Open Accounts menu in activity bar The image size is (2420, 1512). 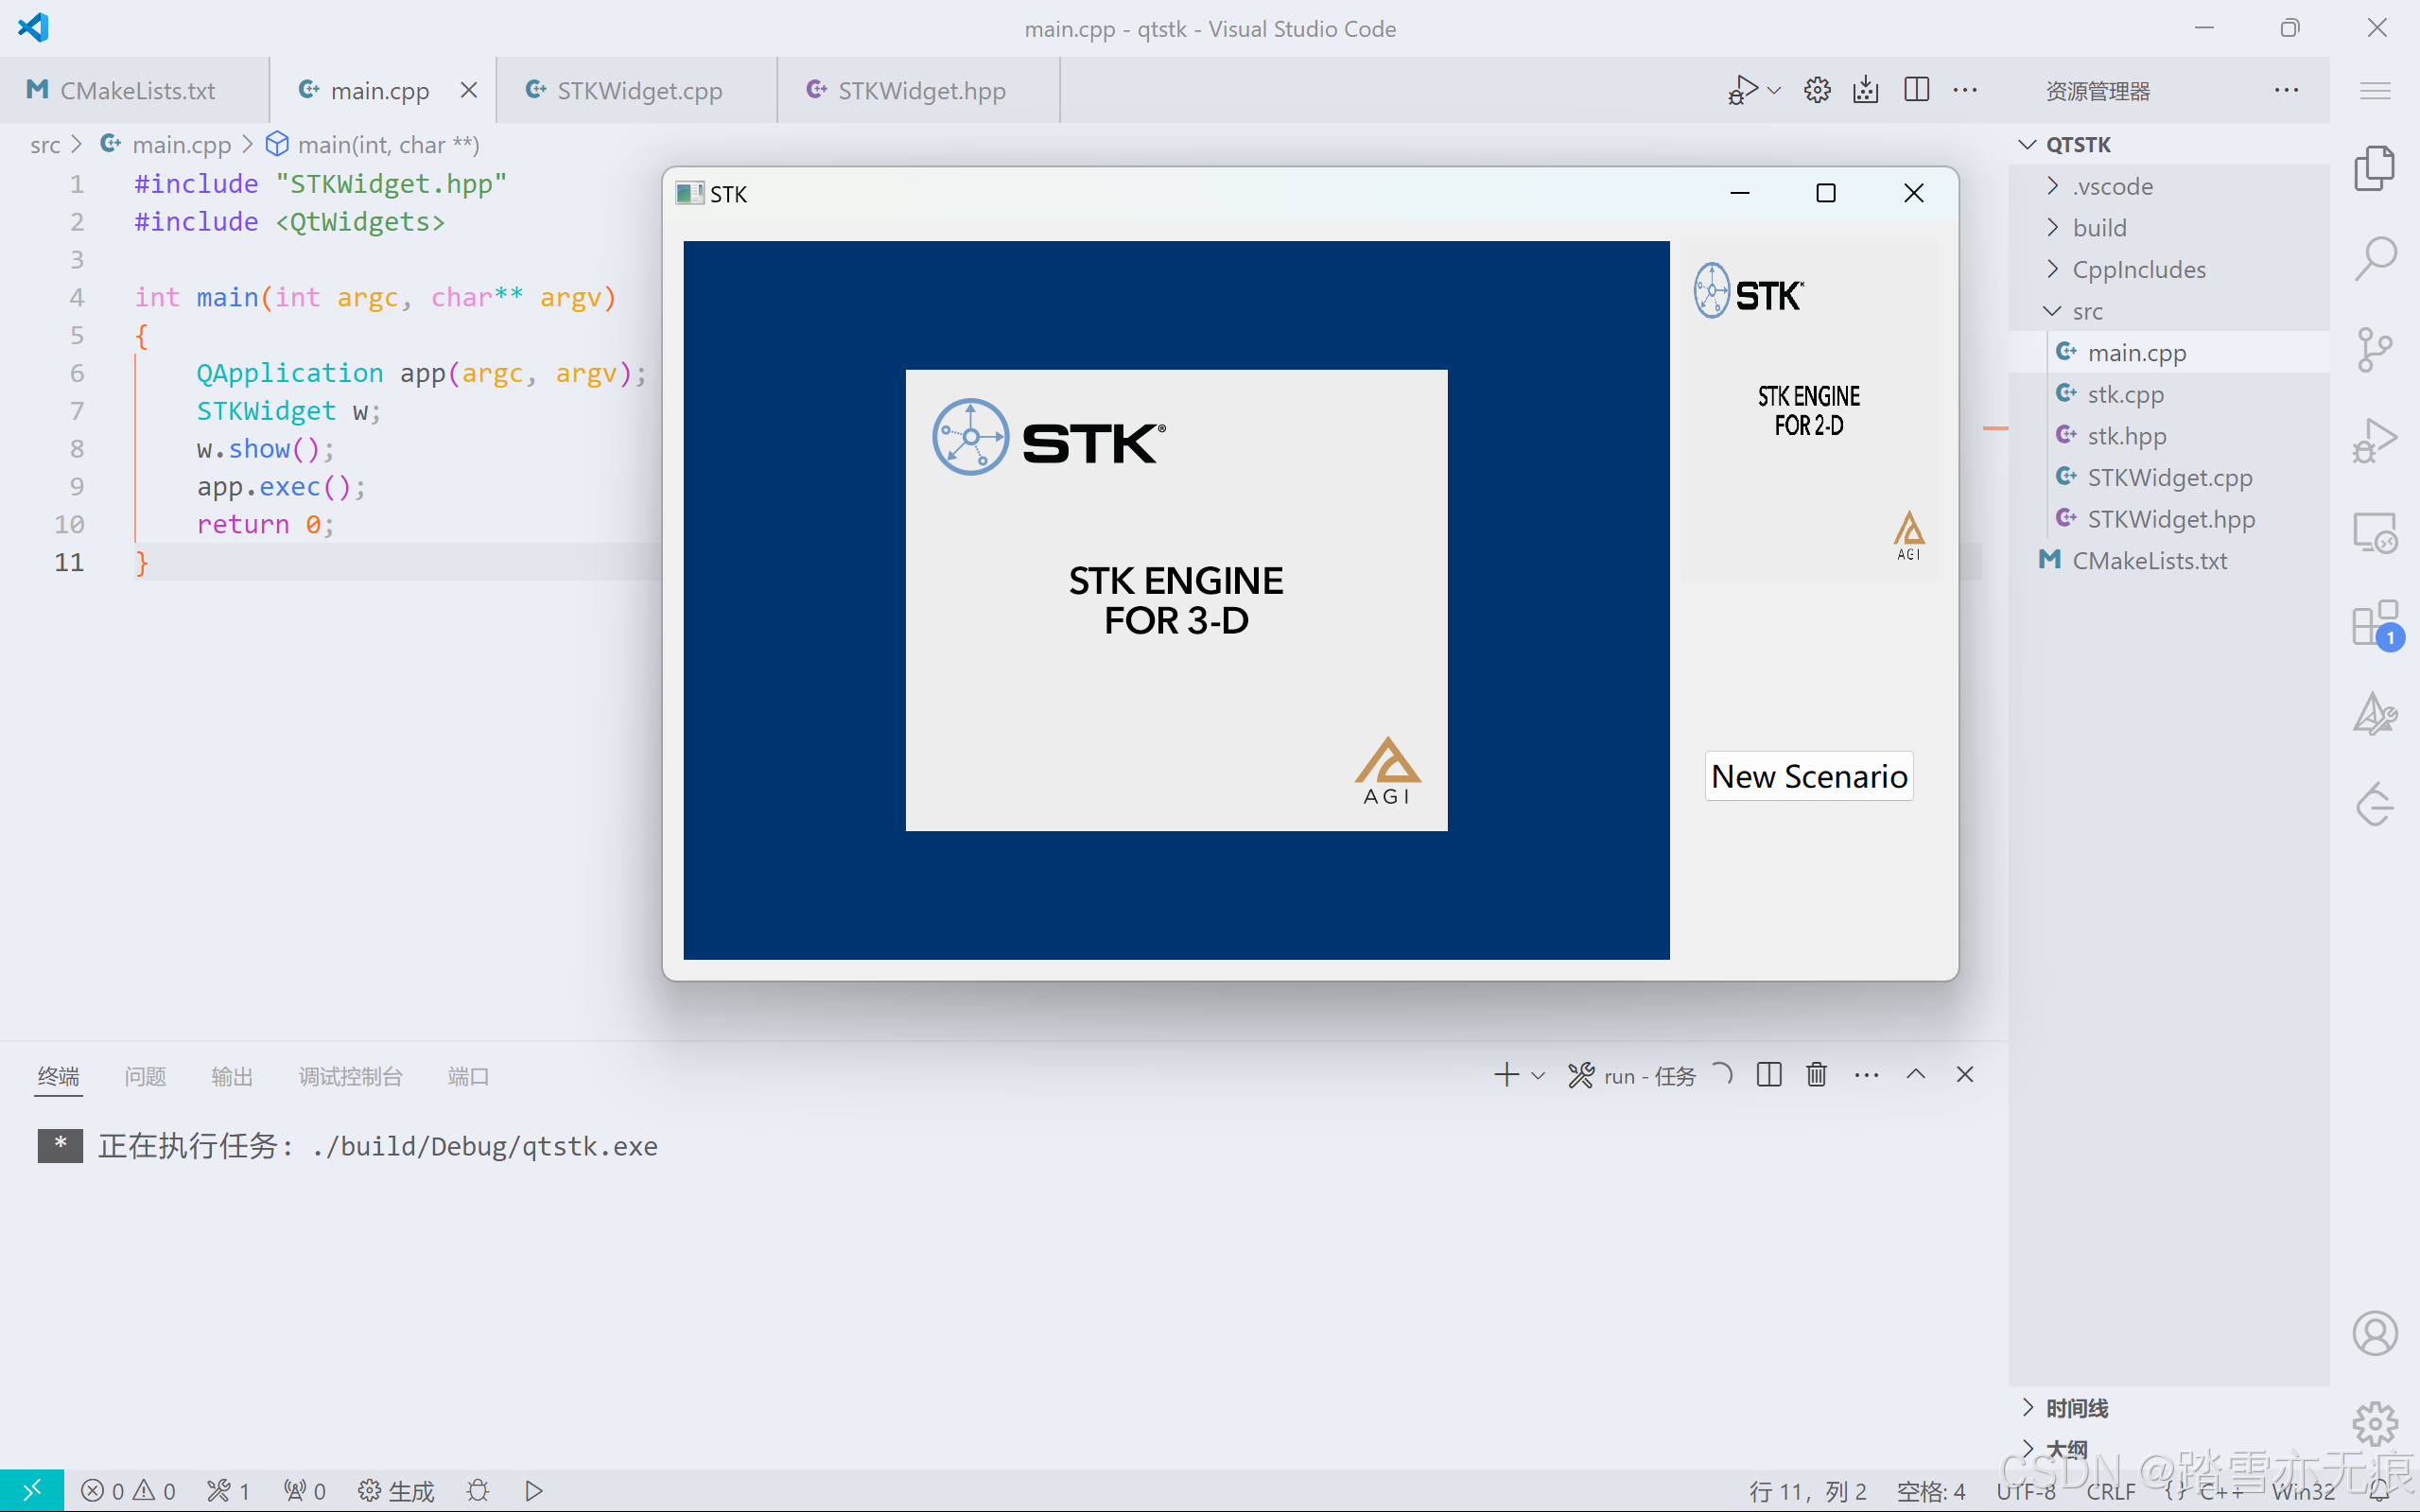tap(2375, 1333)
